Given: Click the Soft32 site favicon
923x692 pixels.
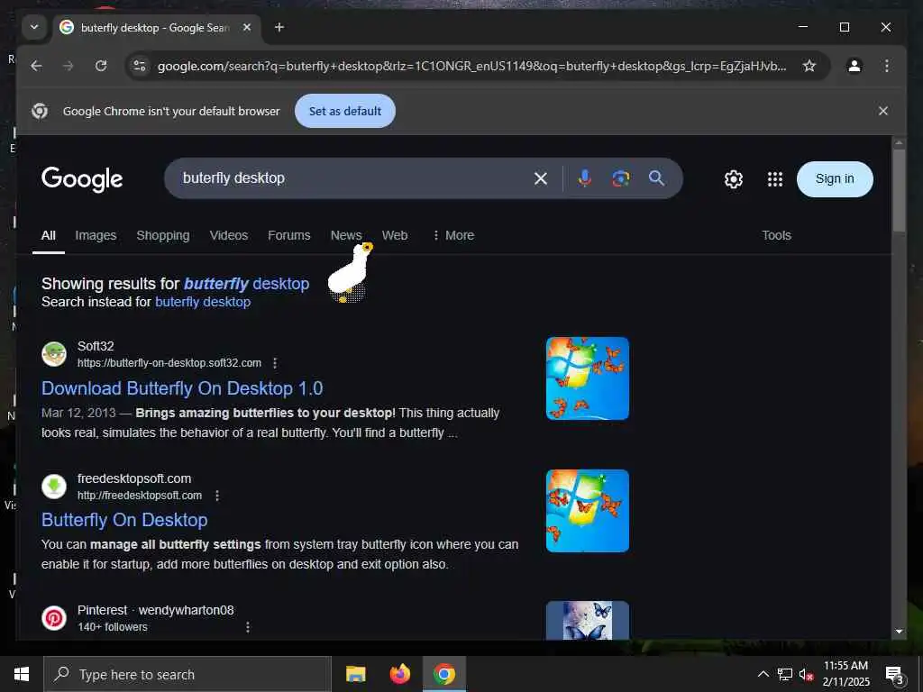Looking at the screenshot, I should click(54, 354).
